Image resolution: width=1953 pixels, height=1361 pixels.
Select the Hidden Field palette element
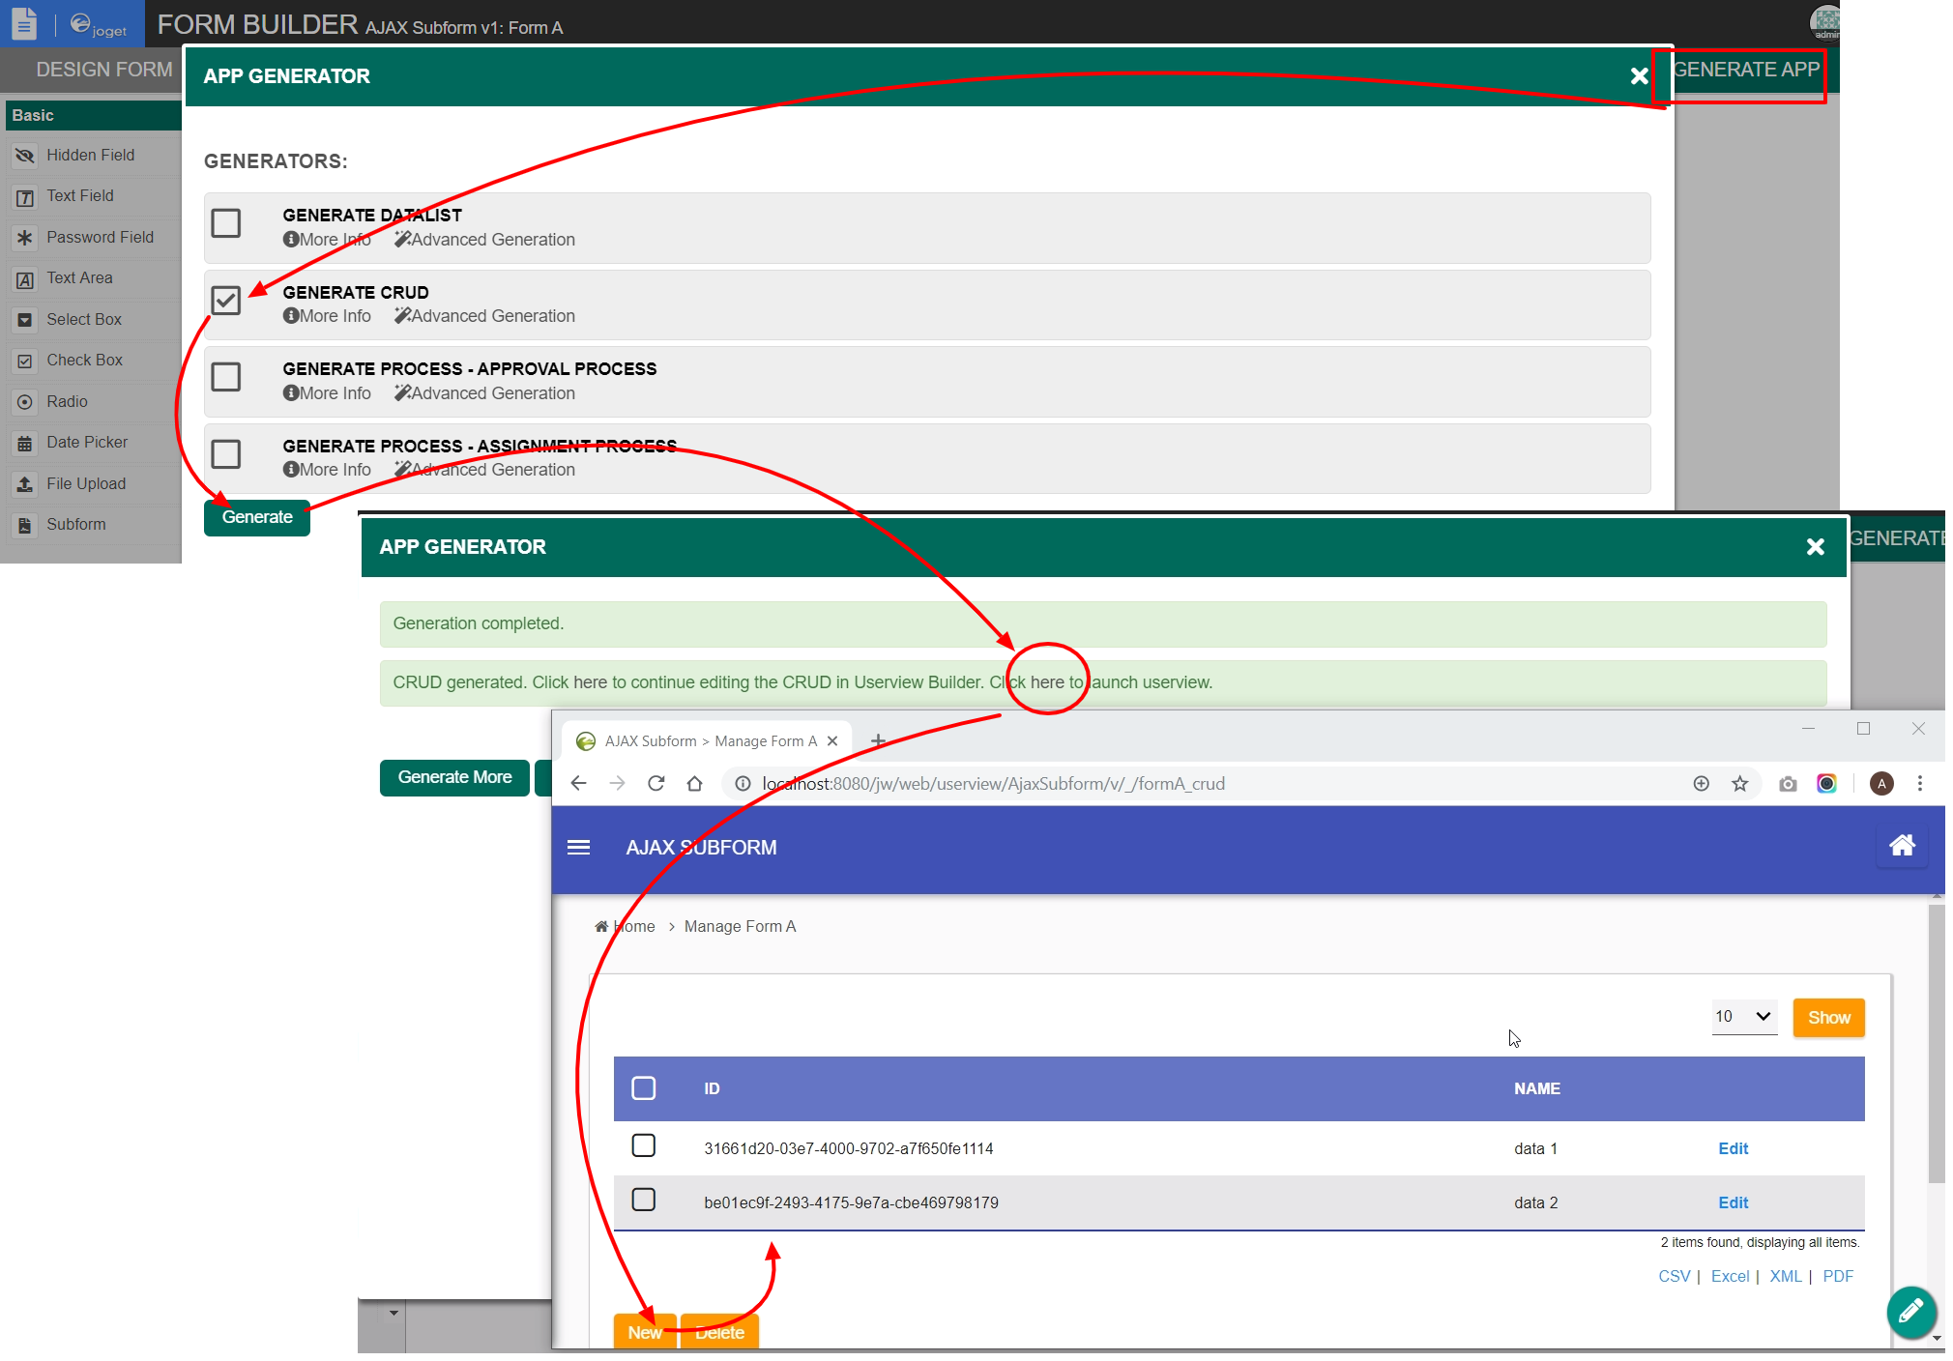(90, 155)
